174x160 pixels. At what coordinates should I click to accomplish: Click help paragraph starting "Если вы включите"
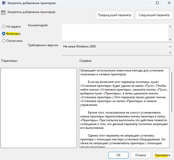(124, 93)
